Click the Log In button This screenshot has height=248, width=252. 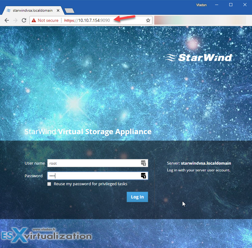[x=137, y=197]
